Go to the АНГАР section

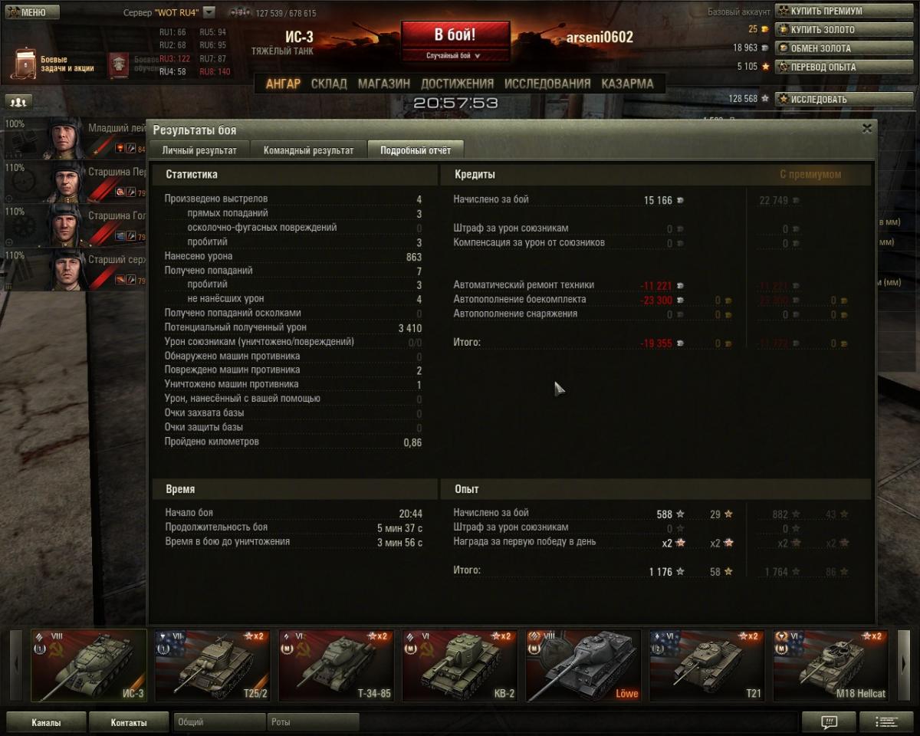[x=283, y=84]
